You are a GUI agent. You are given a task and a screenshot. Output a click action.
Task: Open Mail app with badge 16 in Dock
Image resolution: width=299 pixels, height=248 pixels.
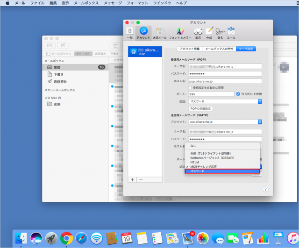coord(188,238)
